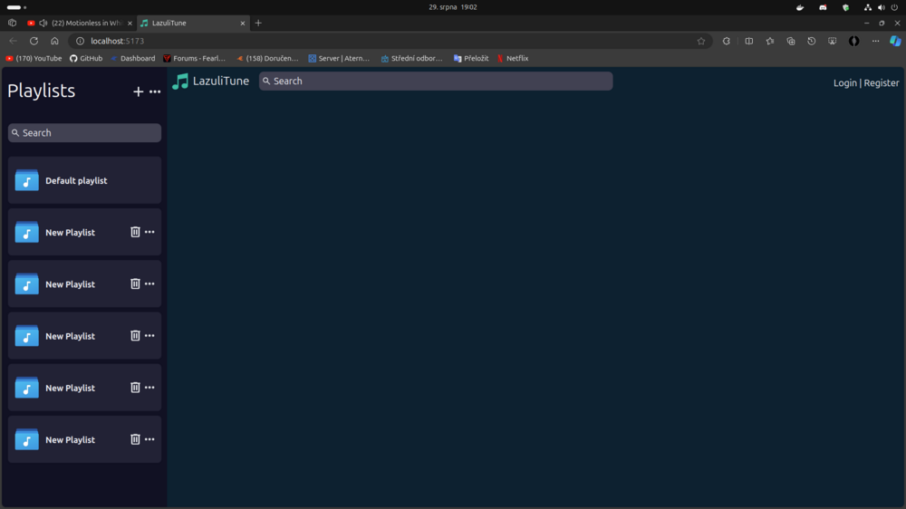
Task: Go back to the previous page
Action: pyautogui.click(x=14, y=41)
